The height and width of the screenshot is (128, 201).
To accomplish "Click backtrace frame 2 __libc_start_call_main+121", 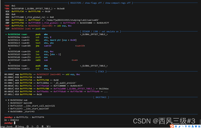I will [x=31, y=106].
